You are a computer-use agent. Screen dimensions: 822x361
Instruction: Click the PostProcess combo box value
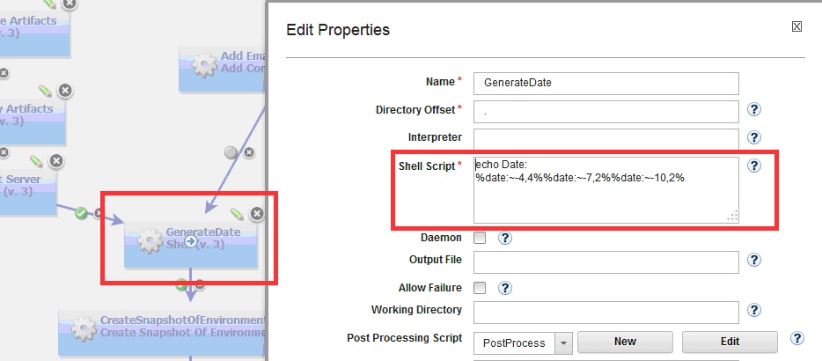coord(514,343)
